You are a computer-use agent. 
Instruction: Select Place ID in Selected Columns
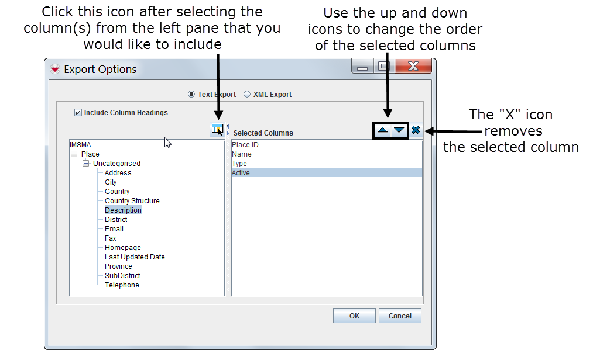coord(245,145)
